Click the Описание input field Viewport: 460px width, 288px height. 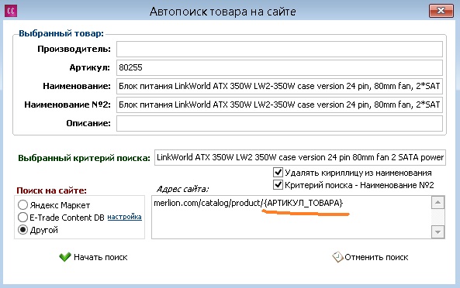[279, 123]
